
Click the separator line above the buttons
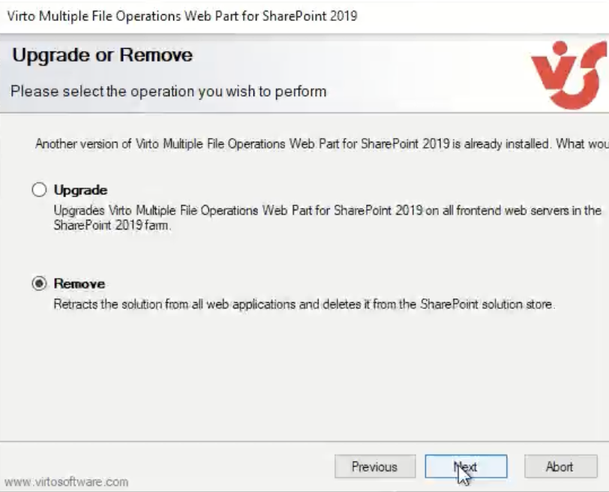tap(304, 442)
